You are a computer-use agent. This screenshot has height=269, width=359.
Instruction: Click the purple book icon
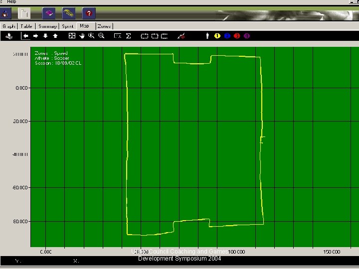tap(49, 13)
